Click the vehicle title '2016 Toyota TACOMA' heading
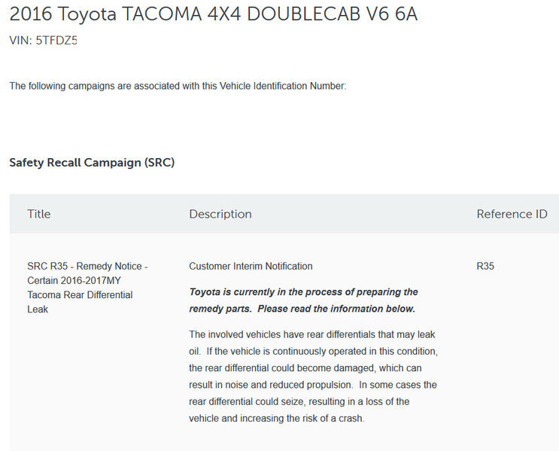 [213, 14]
